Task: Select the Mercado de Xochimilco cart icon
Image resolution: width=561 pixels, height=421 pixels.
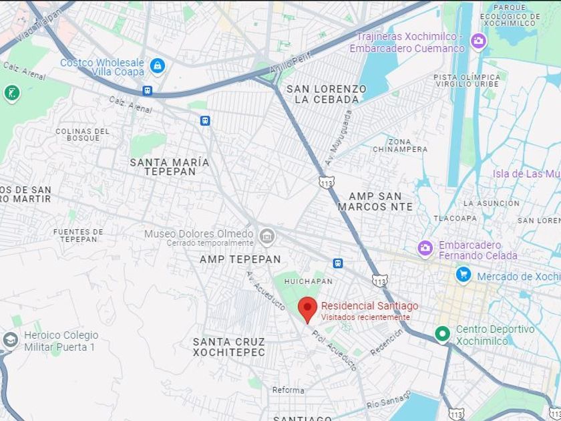Action: click(x=463, y=275)
